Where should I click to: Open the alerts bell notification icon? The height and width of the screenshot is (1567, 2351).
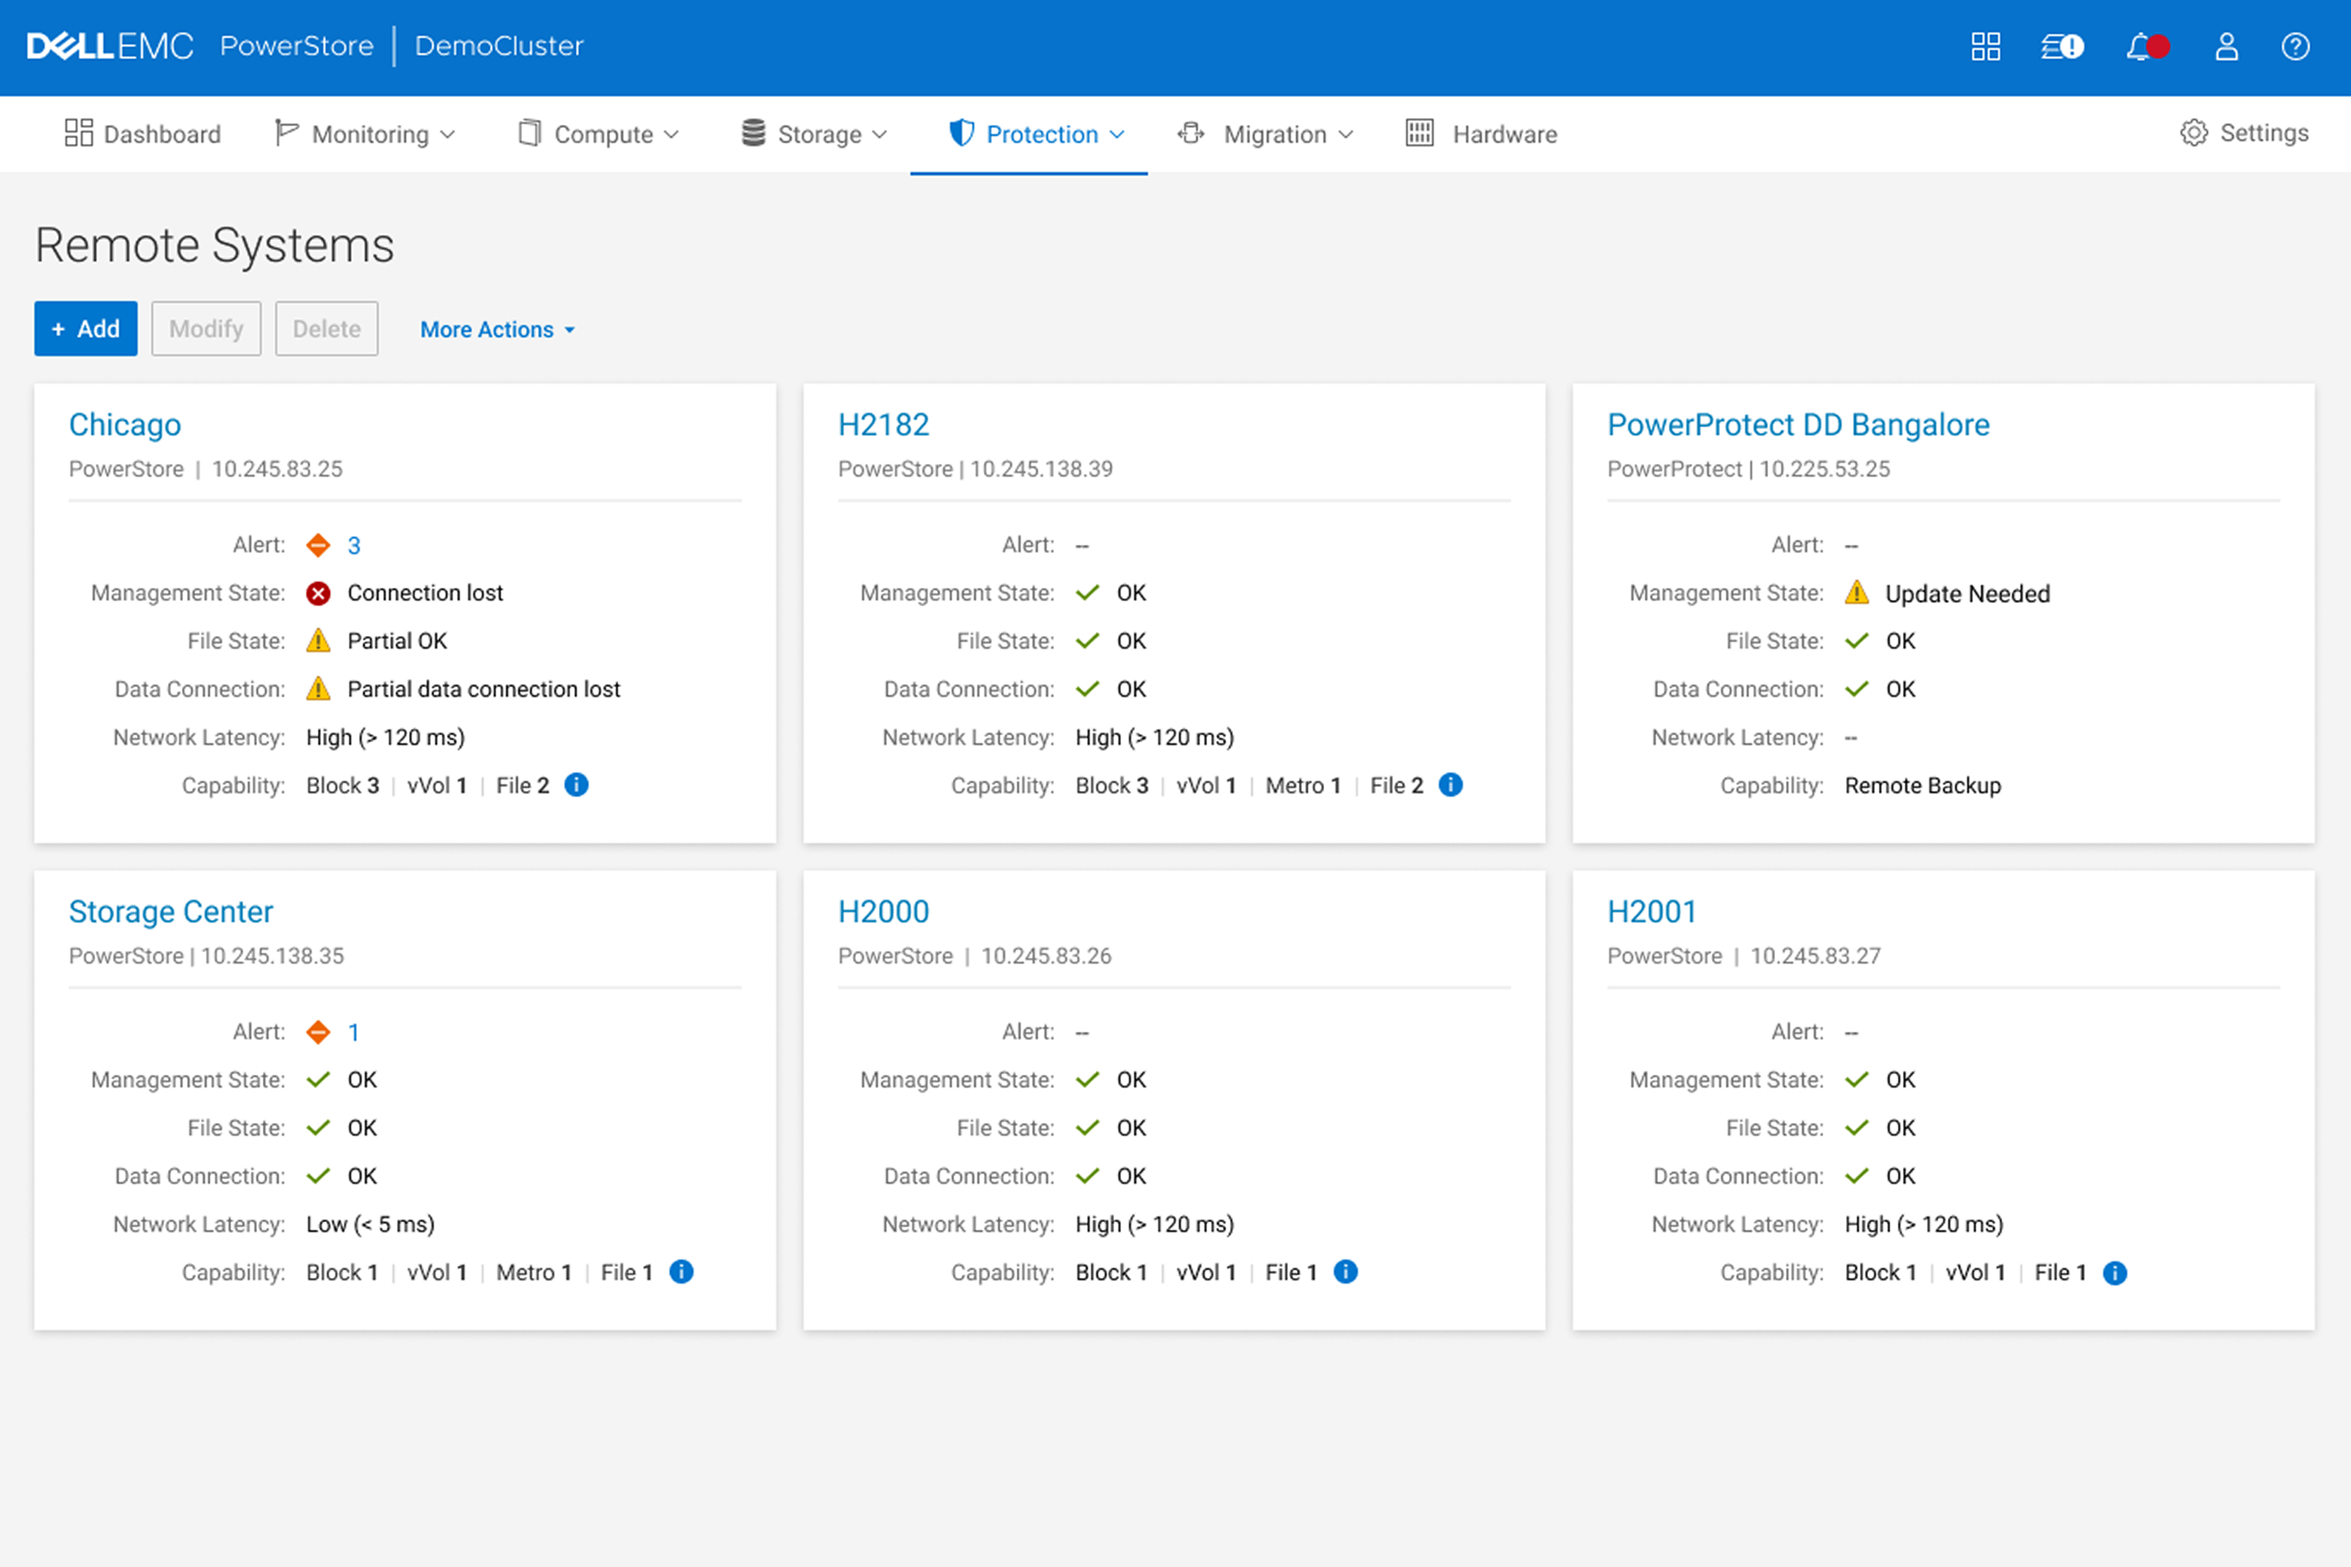coord(2145,47)
